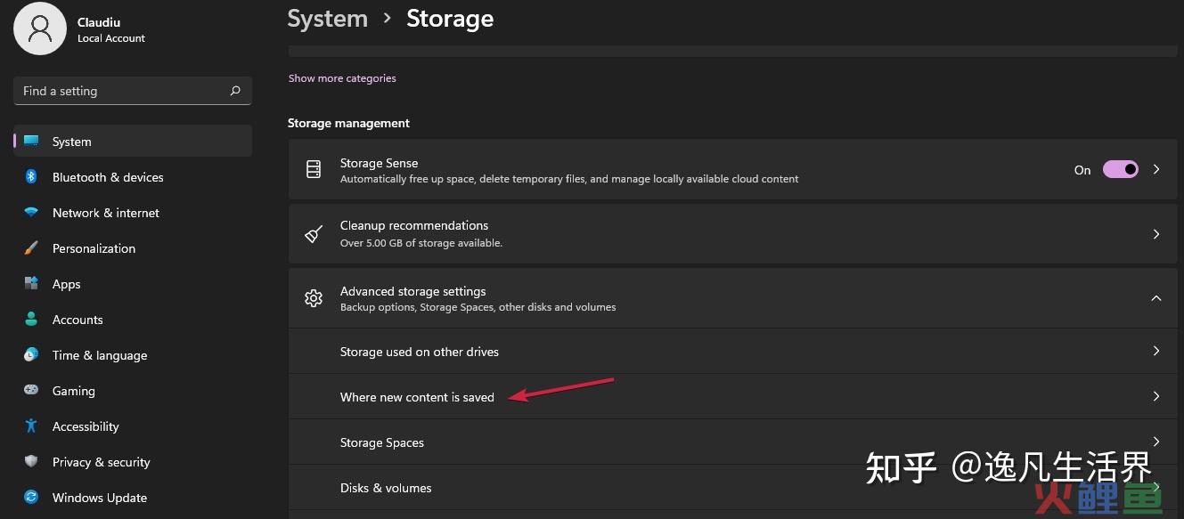Open Accessibility settings

coord(133,426)
